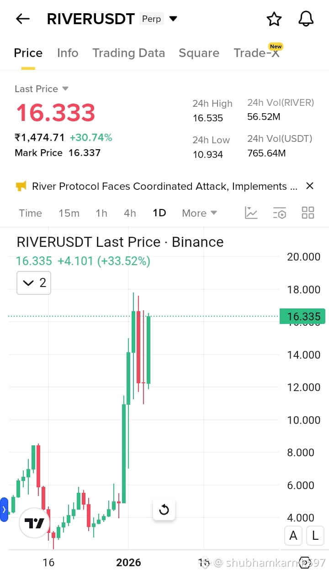The width and height of the screenshot is (329, 574).
Task: Open the Trade-X tab
Action: (x=256, y=53)
